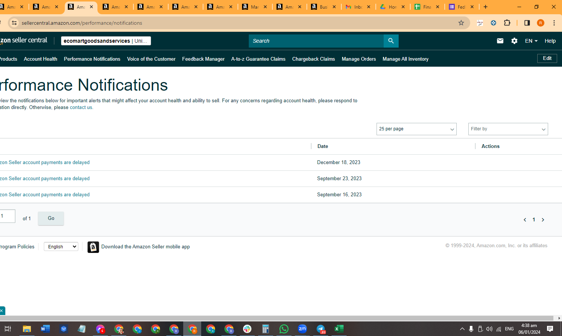Open Excel from the taskbar
The height and width of the screenshot is (336, 562).
339,329
